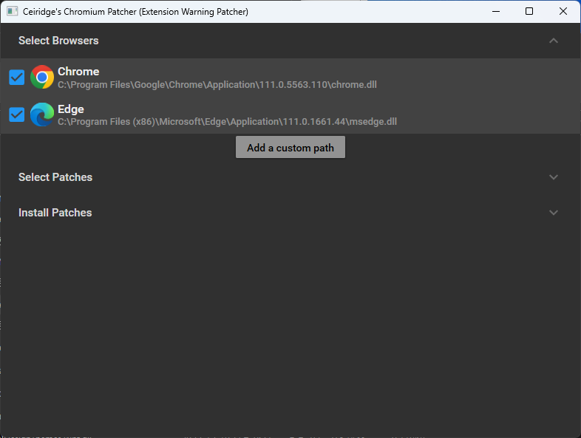Click the chrome.dll file path text
Image resolution: width=581 pixels, height=438 pixels.
(217, 85)
